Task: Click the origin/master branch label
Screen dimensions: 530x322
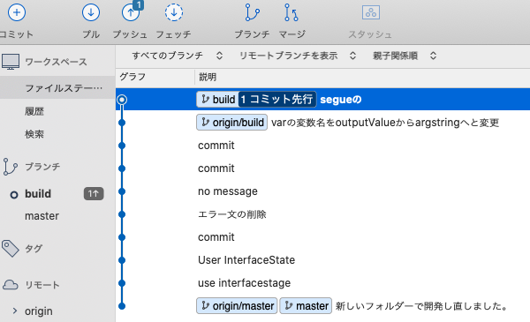Action: 237,306
